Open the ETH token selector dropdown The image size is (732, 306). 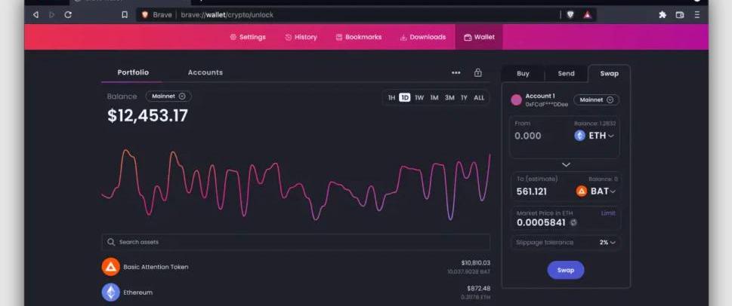(595, 136)
